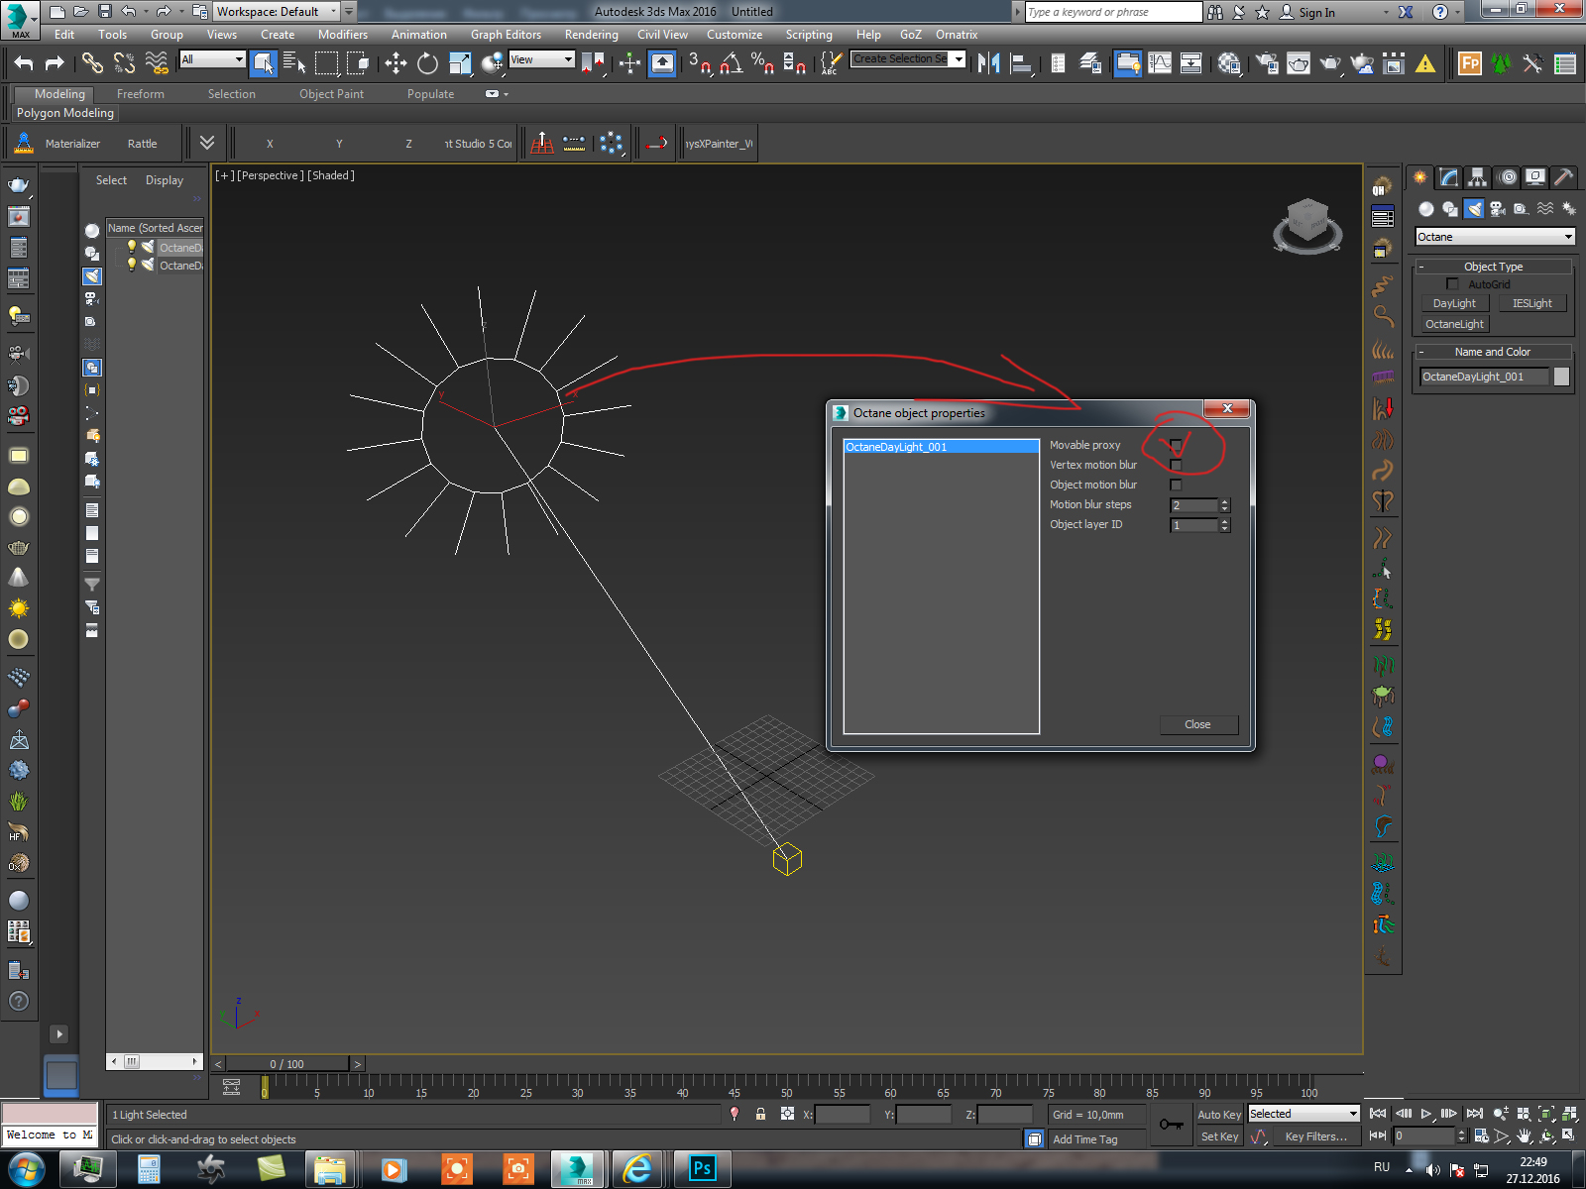
Task: Enable the AutoGrid checkbox
Action: pyautogui.click(x=1452, y=284)
